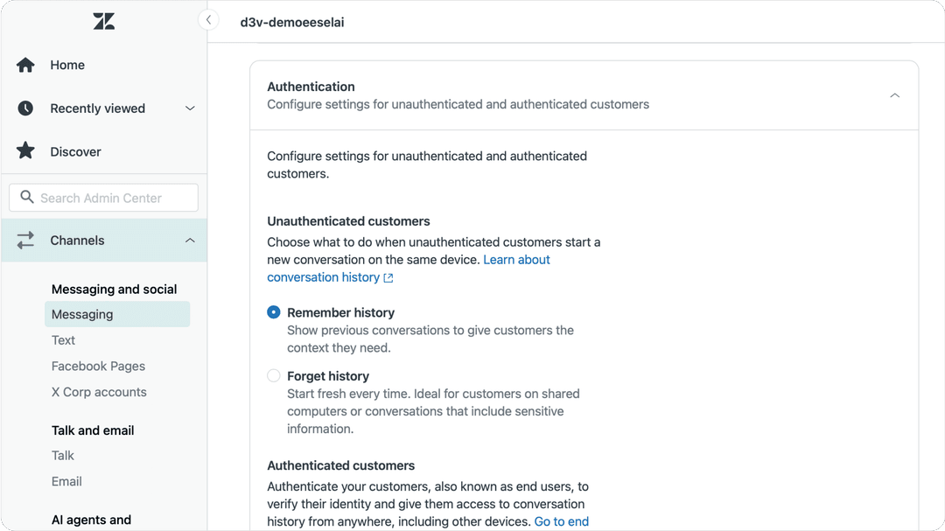Image resolution: width=945 pixels, height=531 pixels.
Task: Click the Recently viewed clock icon
Action: point(24,108)
